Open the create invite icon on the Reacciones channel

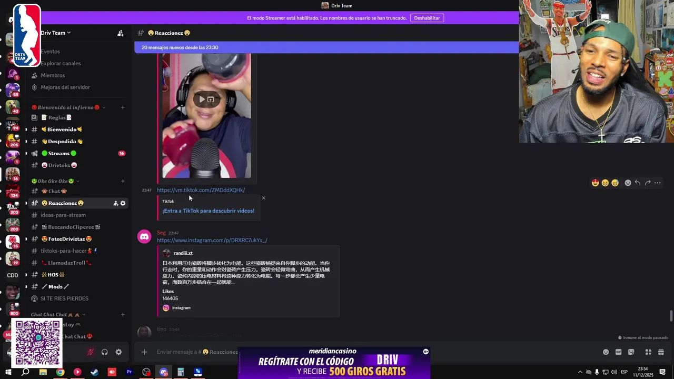(x=115, y=203)
